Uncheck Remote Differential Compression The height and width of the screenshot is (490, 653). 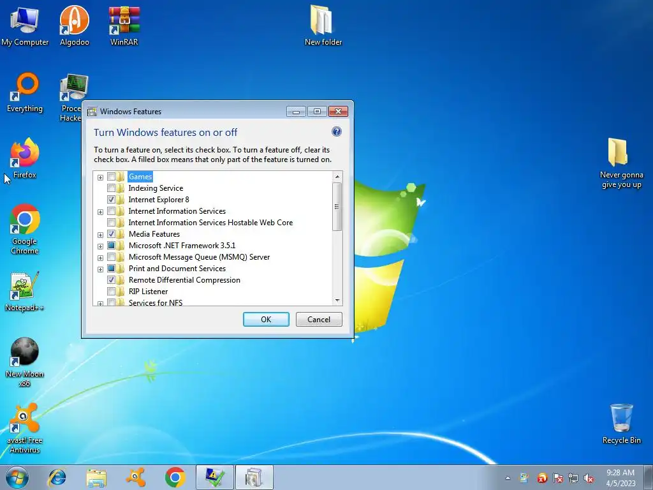[x=111, y=280]
